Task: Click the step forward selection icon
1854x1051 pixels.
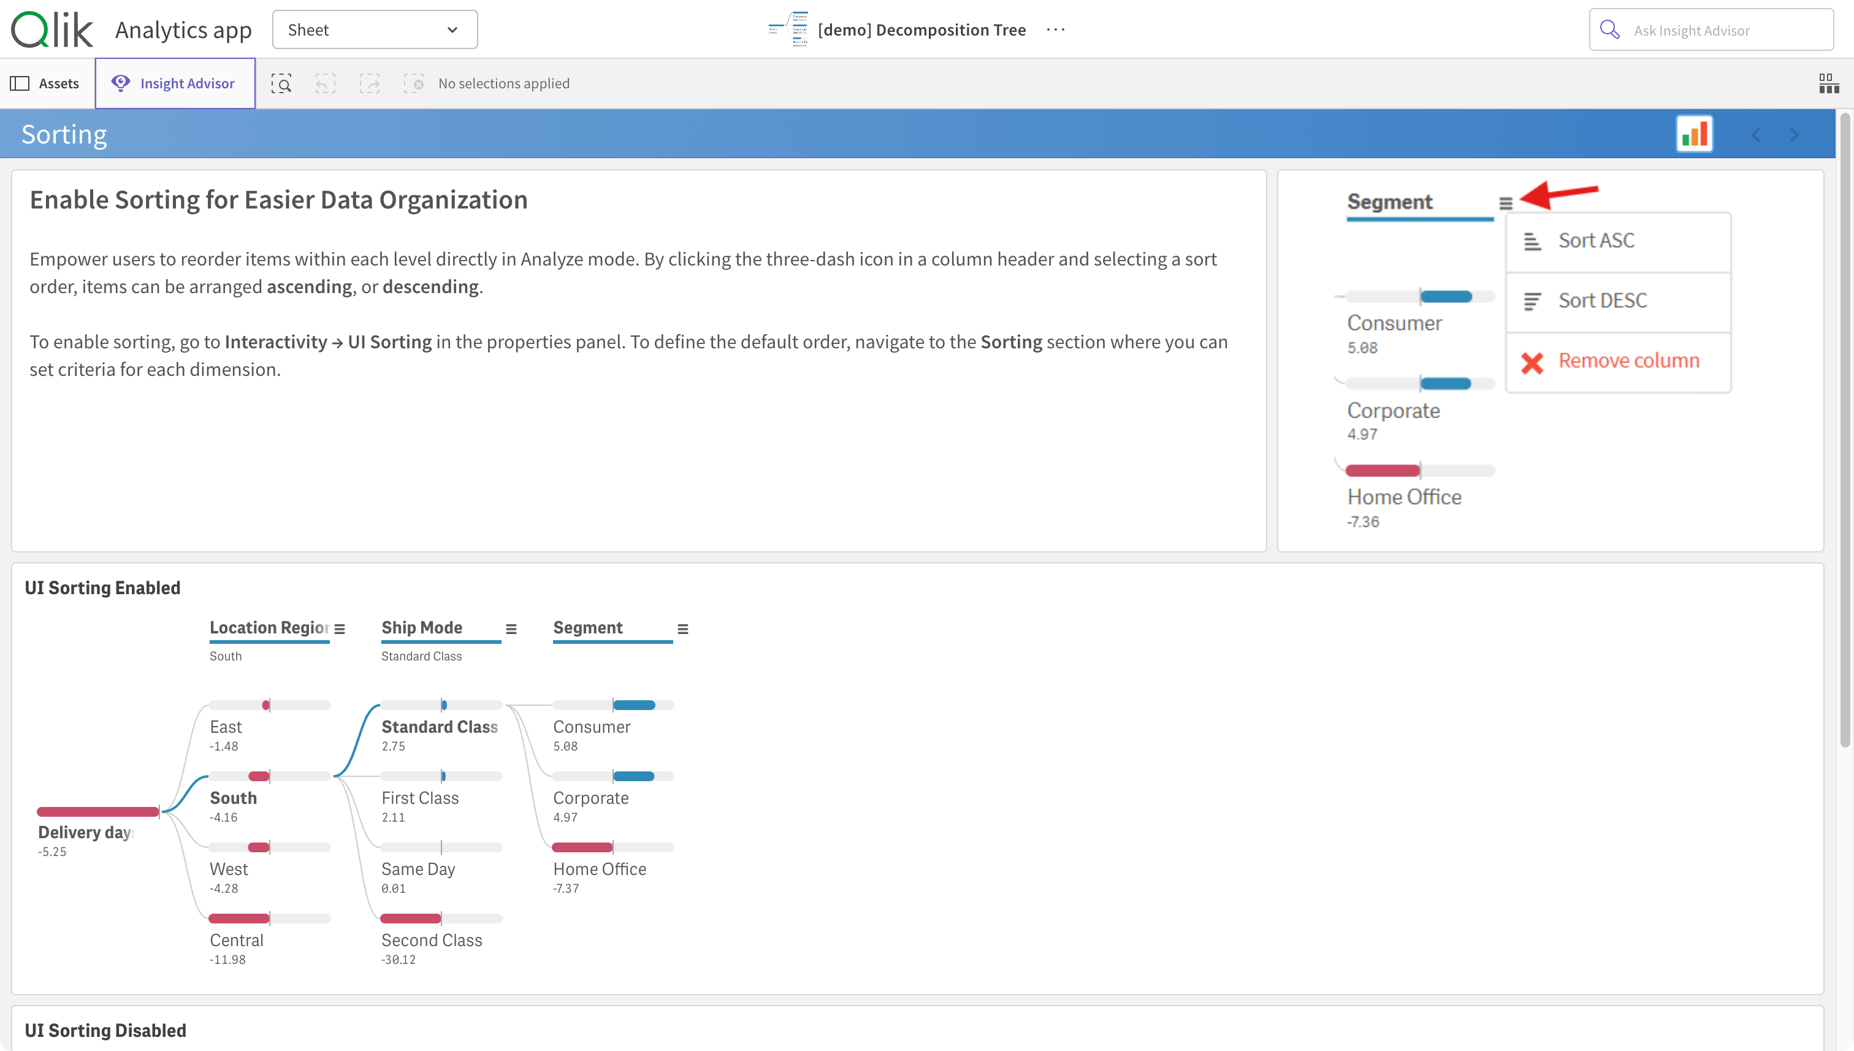Action: (x=370, y=84)
